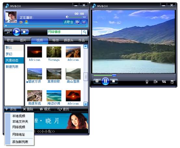Click the snapshot save icon in the video window

click(x=172, y=81)
